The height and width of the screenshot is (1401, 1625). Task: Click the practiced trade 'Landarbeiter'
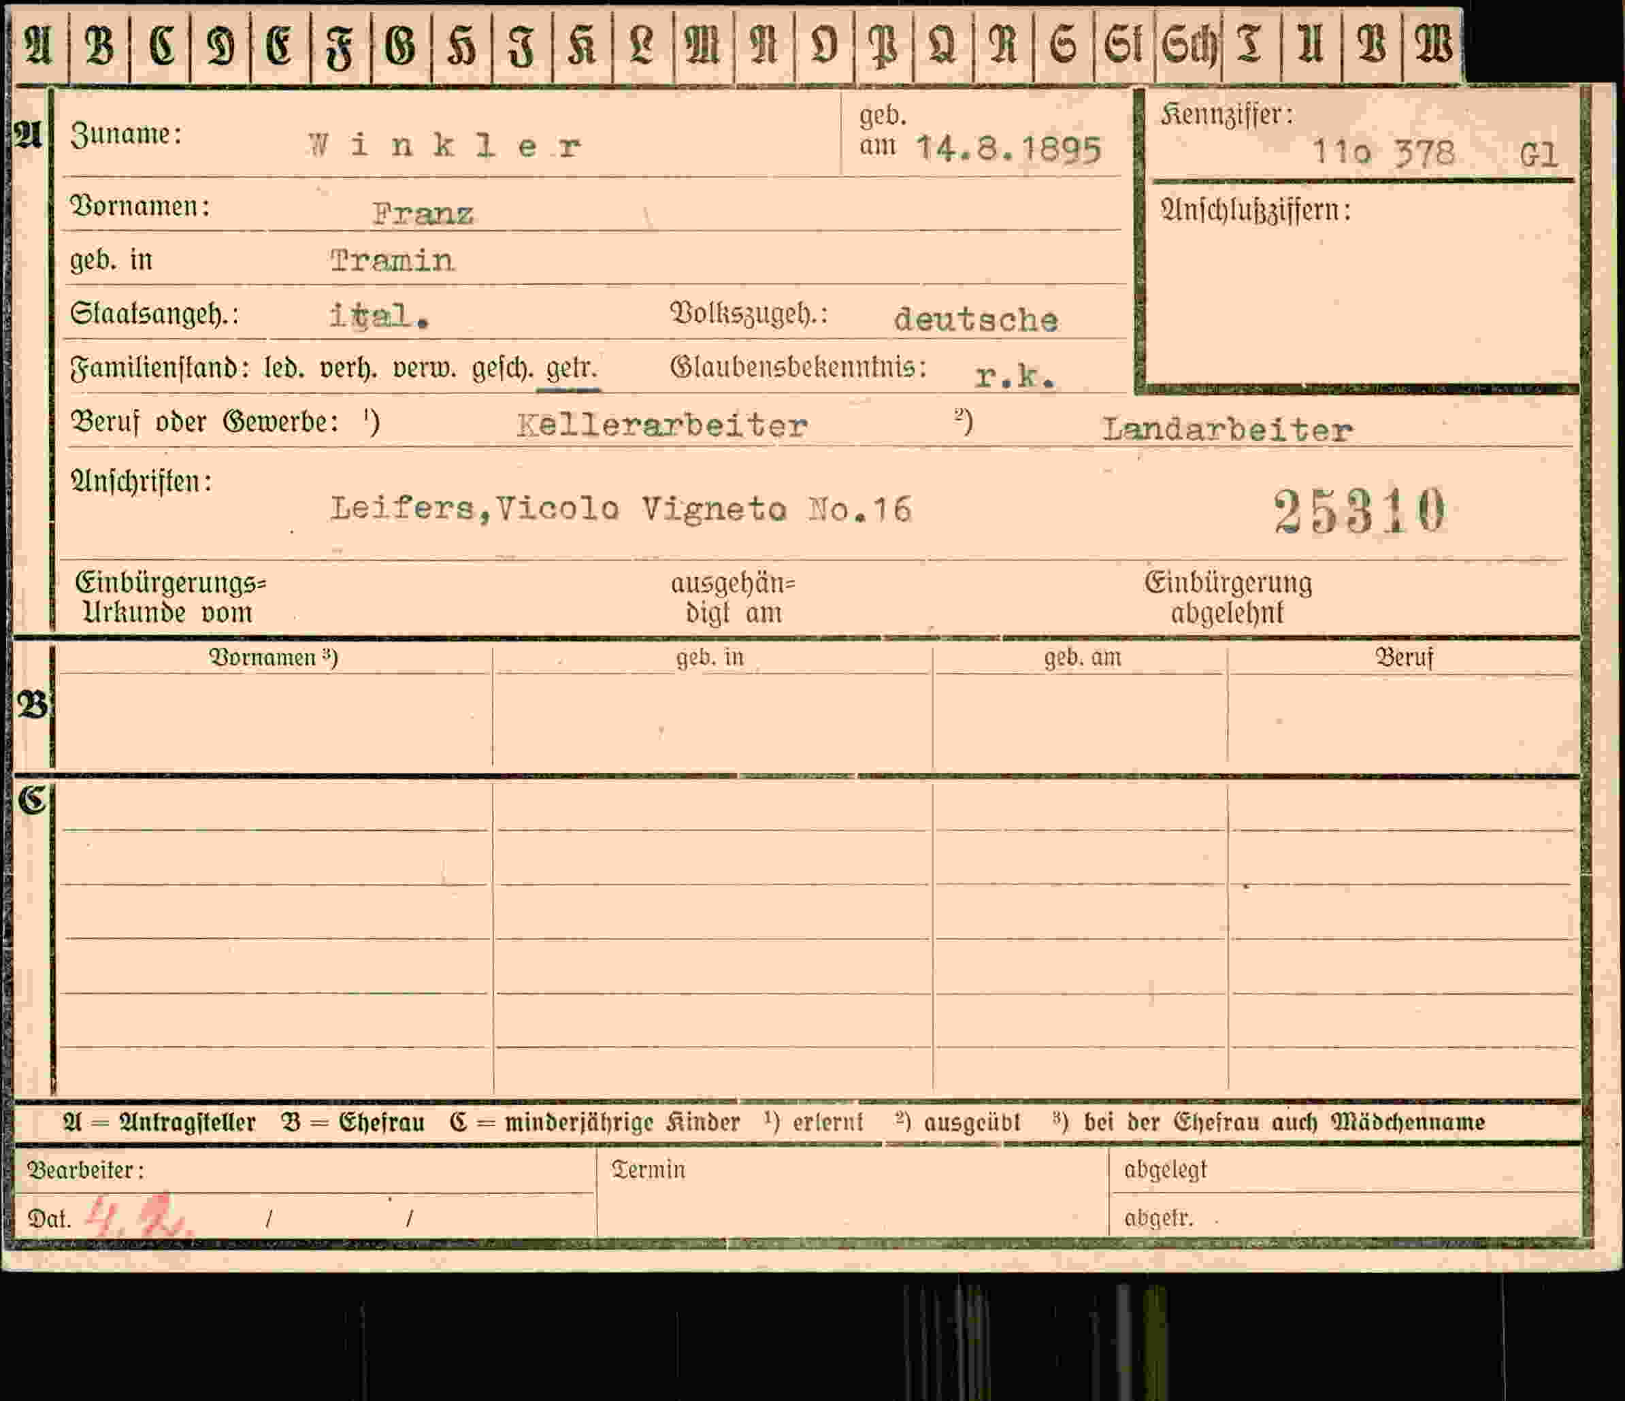coord(1228,429)
